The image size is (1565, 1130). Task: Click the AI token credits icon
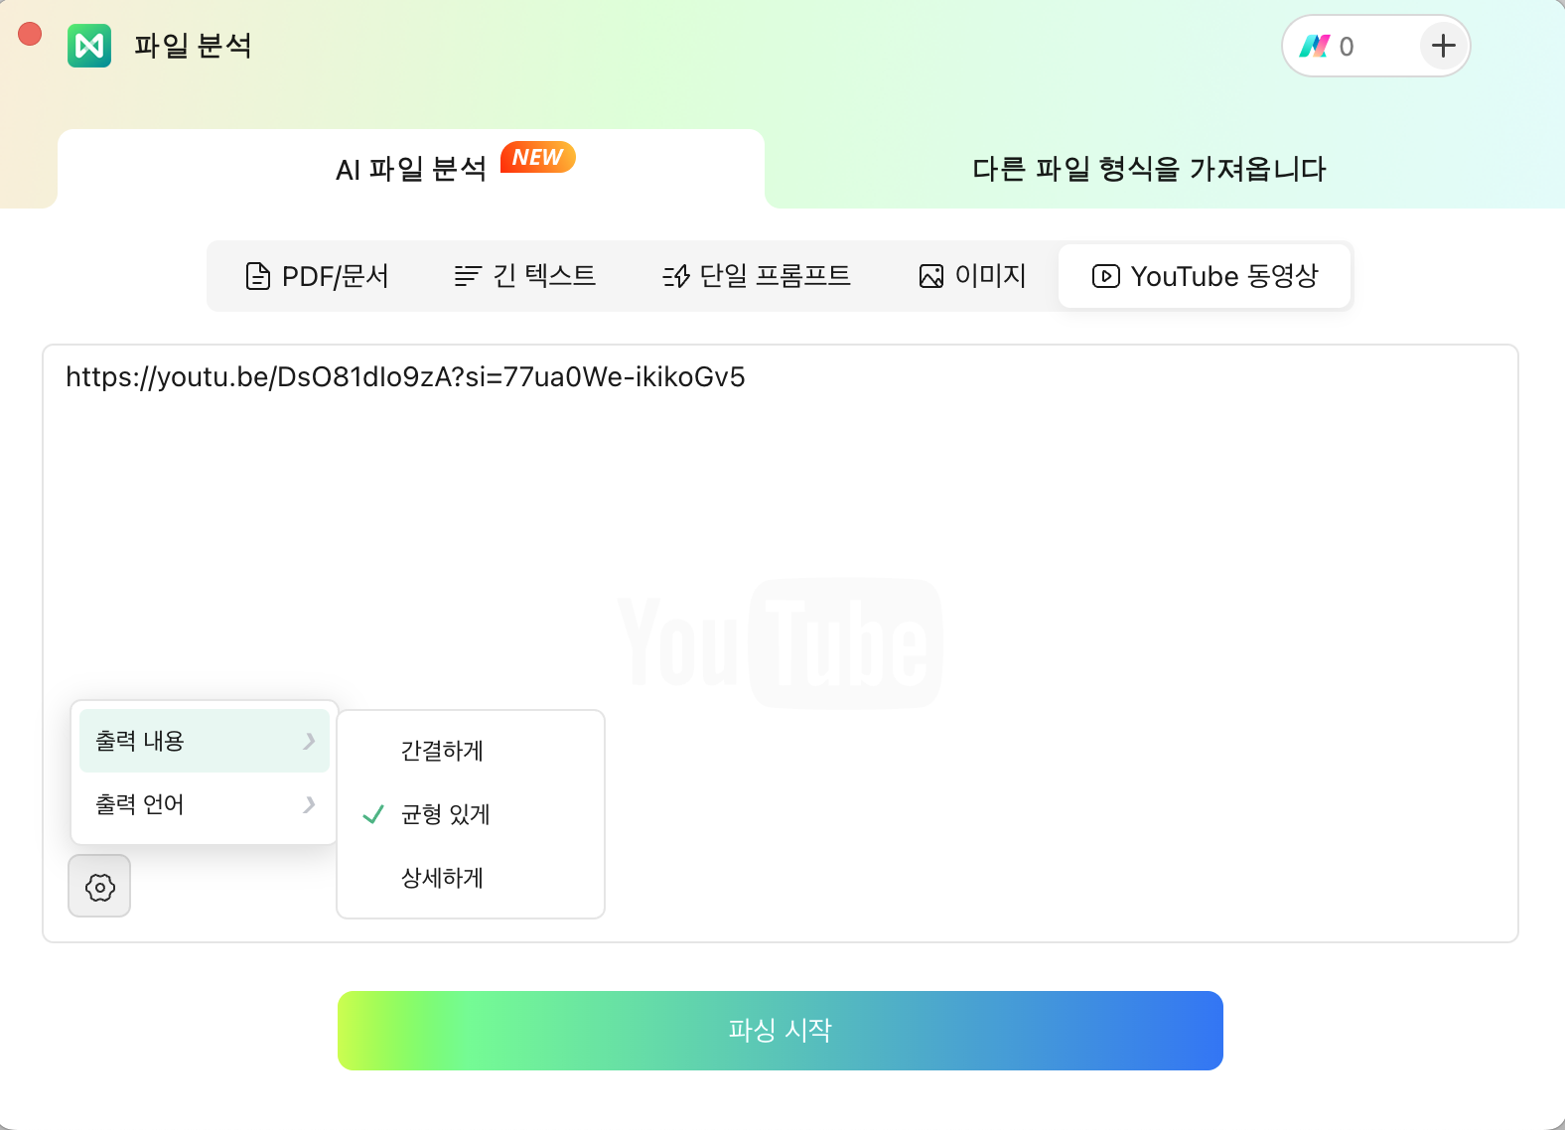tap(1315, 47)
